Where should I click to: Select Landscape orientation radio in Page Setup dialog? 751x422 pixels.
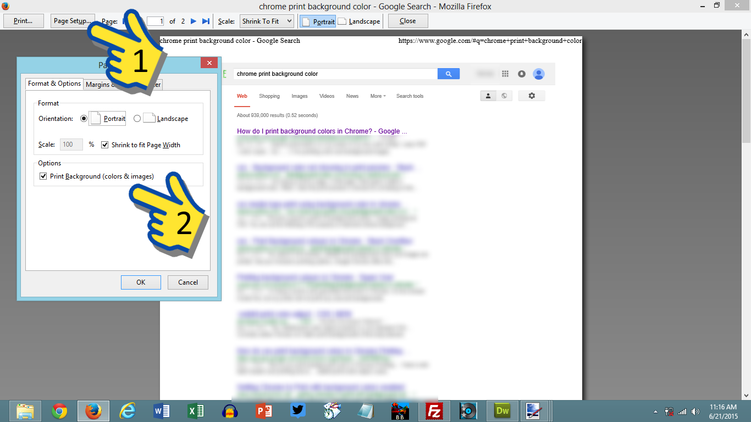pos(137,118)
